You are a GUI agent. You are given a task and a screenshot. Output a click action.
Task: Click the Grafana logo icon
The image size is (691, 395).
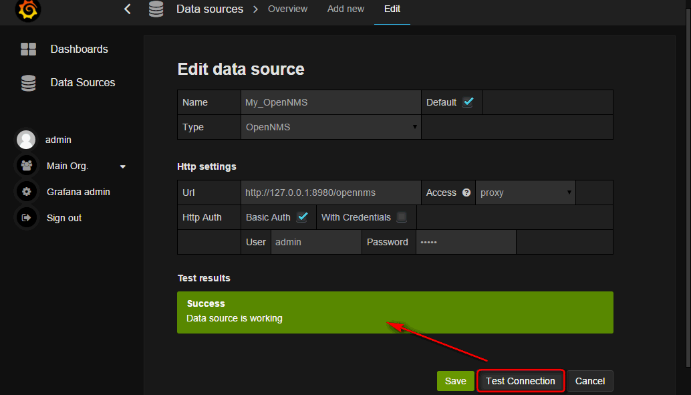click(x=28, y=9)
